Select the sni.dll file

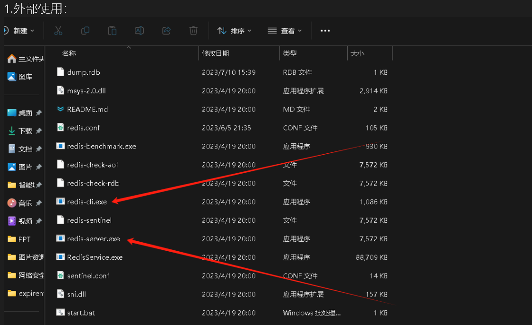[x=76, y=294]
